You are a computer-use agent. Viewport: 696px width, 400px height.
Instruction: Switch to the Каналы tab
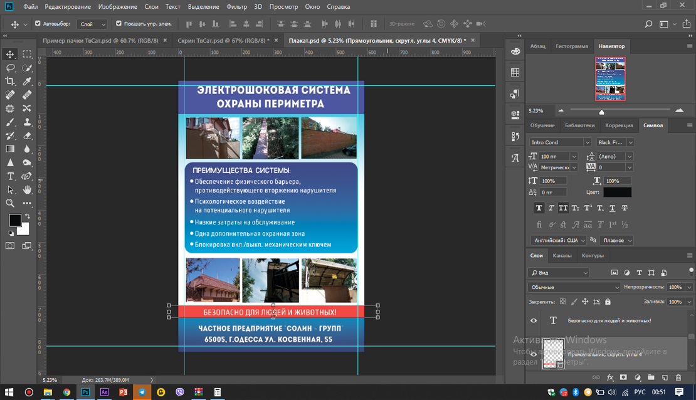tap(562, 256)
